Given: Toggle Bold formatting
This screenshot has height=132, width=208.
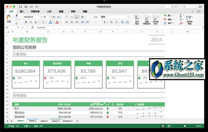Looking at the screenshot, I should point(26,22).
